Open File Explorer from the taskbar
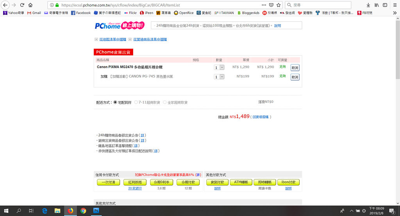400x216 pixels. point(57,211)
